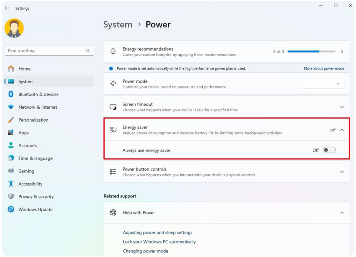Turn on Always use energy saver toggle
This screenshot has width=356, height=257.
tap(329, 150)
